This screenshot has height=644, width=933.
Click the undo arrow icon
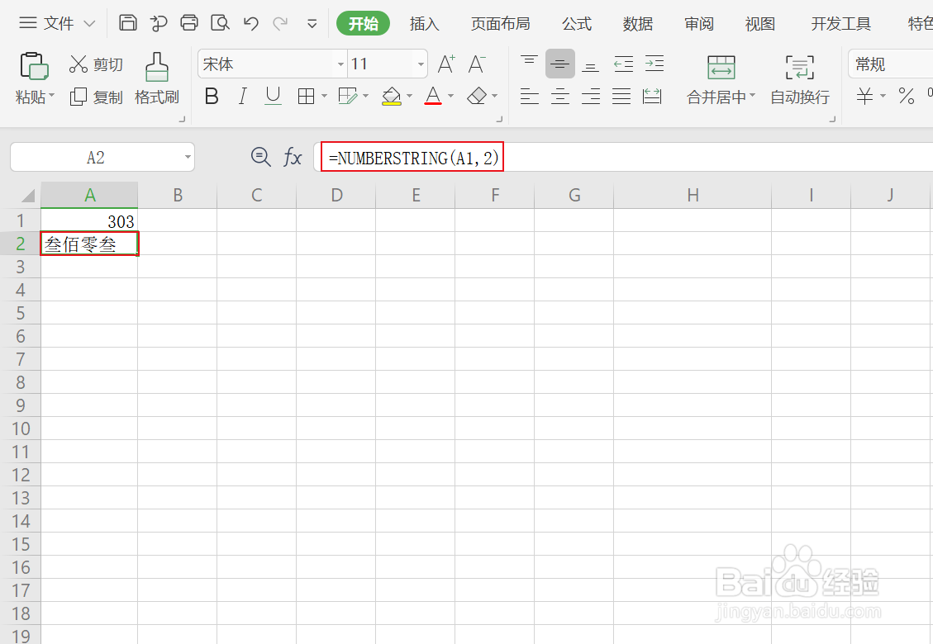(250, 24)
